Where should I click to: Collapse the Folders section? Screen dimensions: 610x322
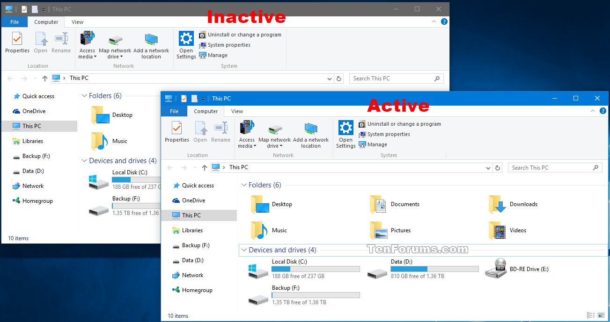pos(244,185)
